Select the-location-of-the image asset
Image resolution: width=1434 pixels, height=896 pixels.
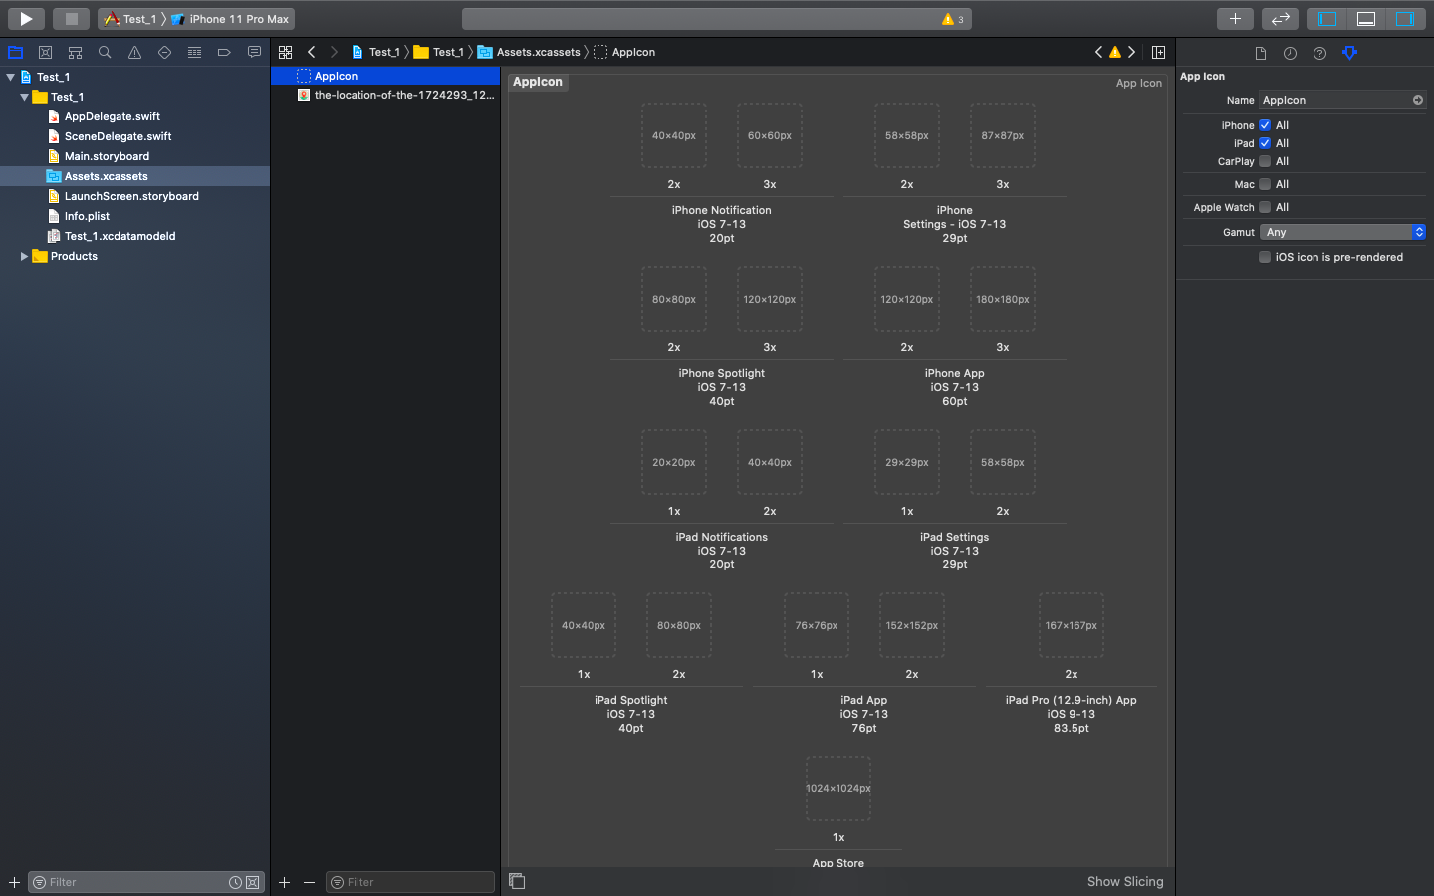point(385,95)
